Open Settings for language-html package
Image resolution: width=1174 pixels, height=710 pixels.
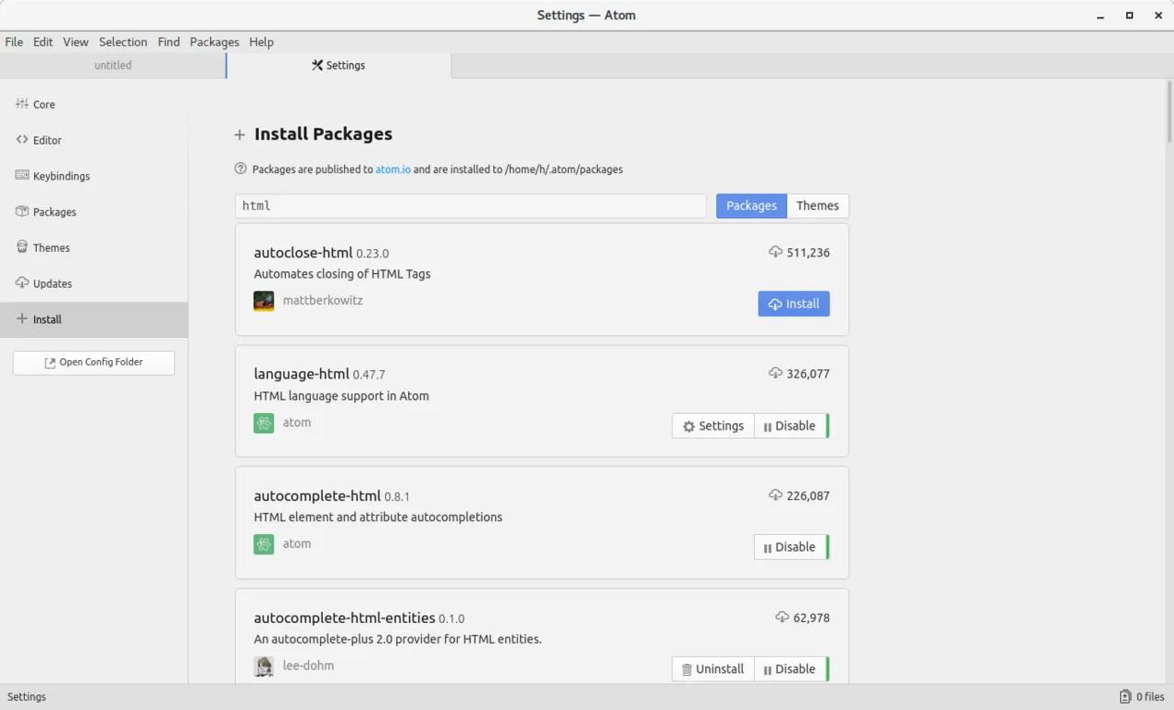coord(714,426)
